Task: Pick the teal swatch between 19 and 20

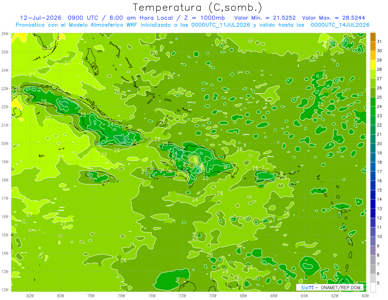Action: point(373,148)
